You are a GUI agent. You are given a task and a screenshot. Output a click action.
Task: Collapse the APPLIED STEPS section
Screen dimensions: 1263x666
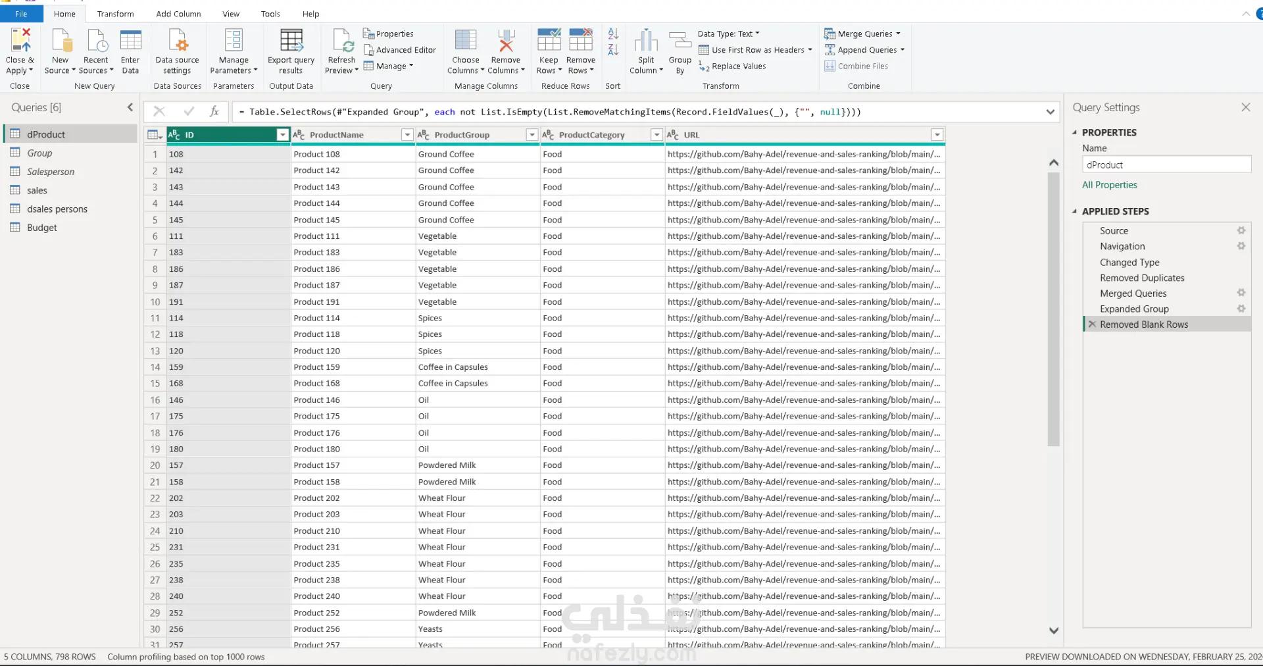point(1075,211)
